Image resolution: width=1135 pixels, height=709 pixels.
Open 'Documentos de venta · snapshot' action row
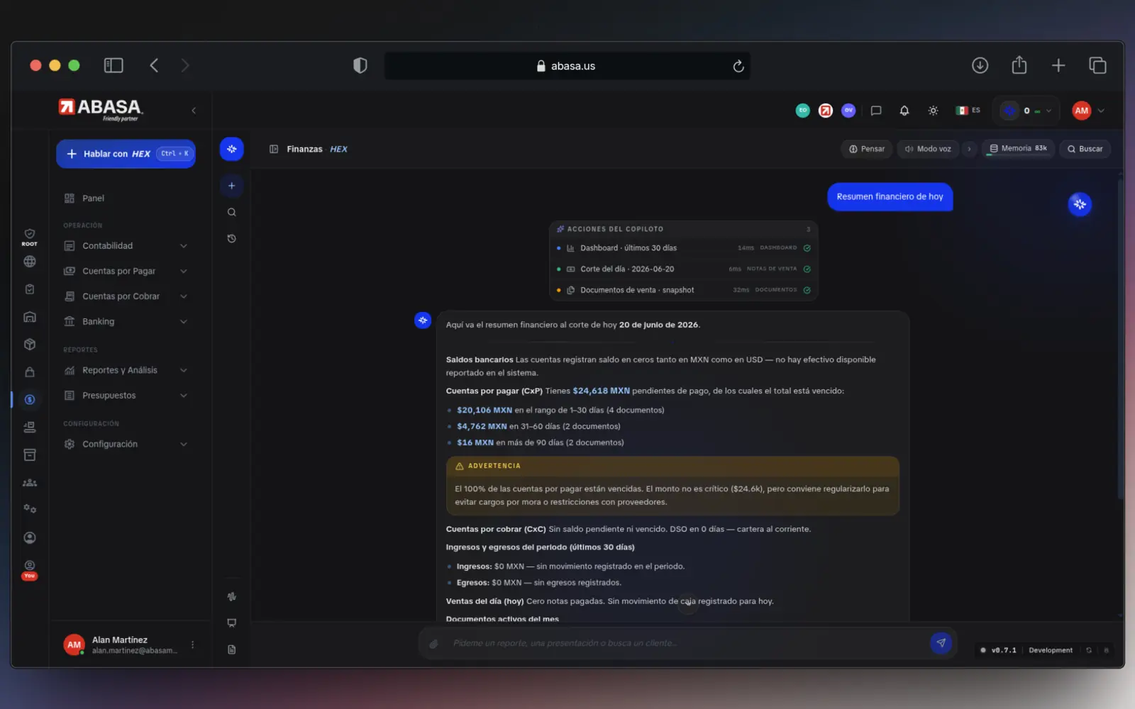click(x=684, y=290)
